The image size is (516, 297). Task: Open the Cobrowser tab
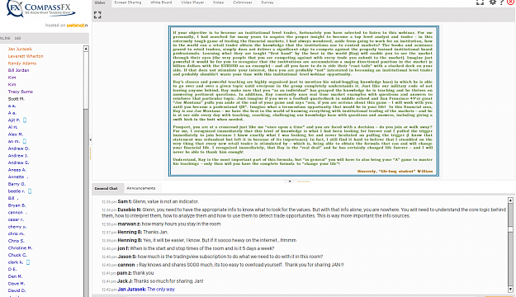243,2
